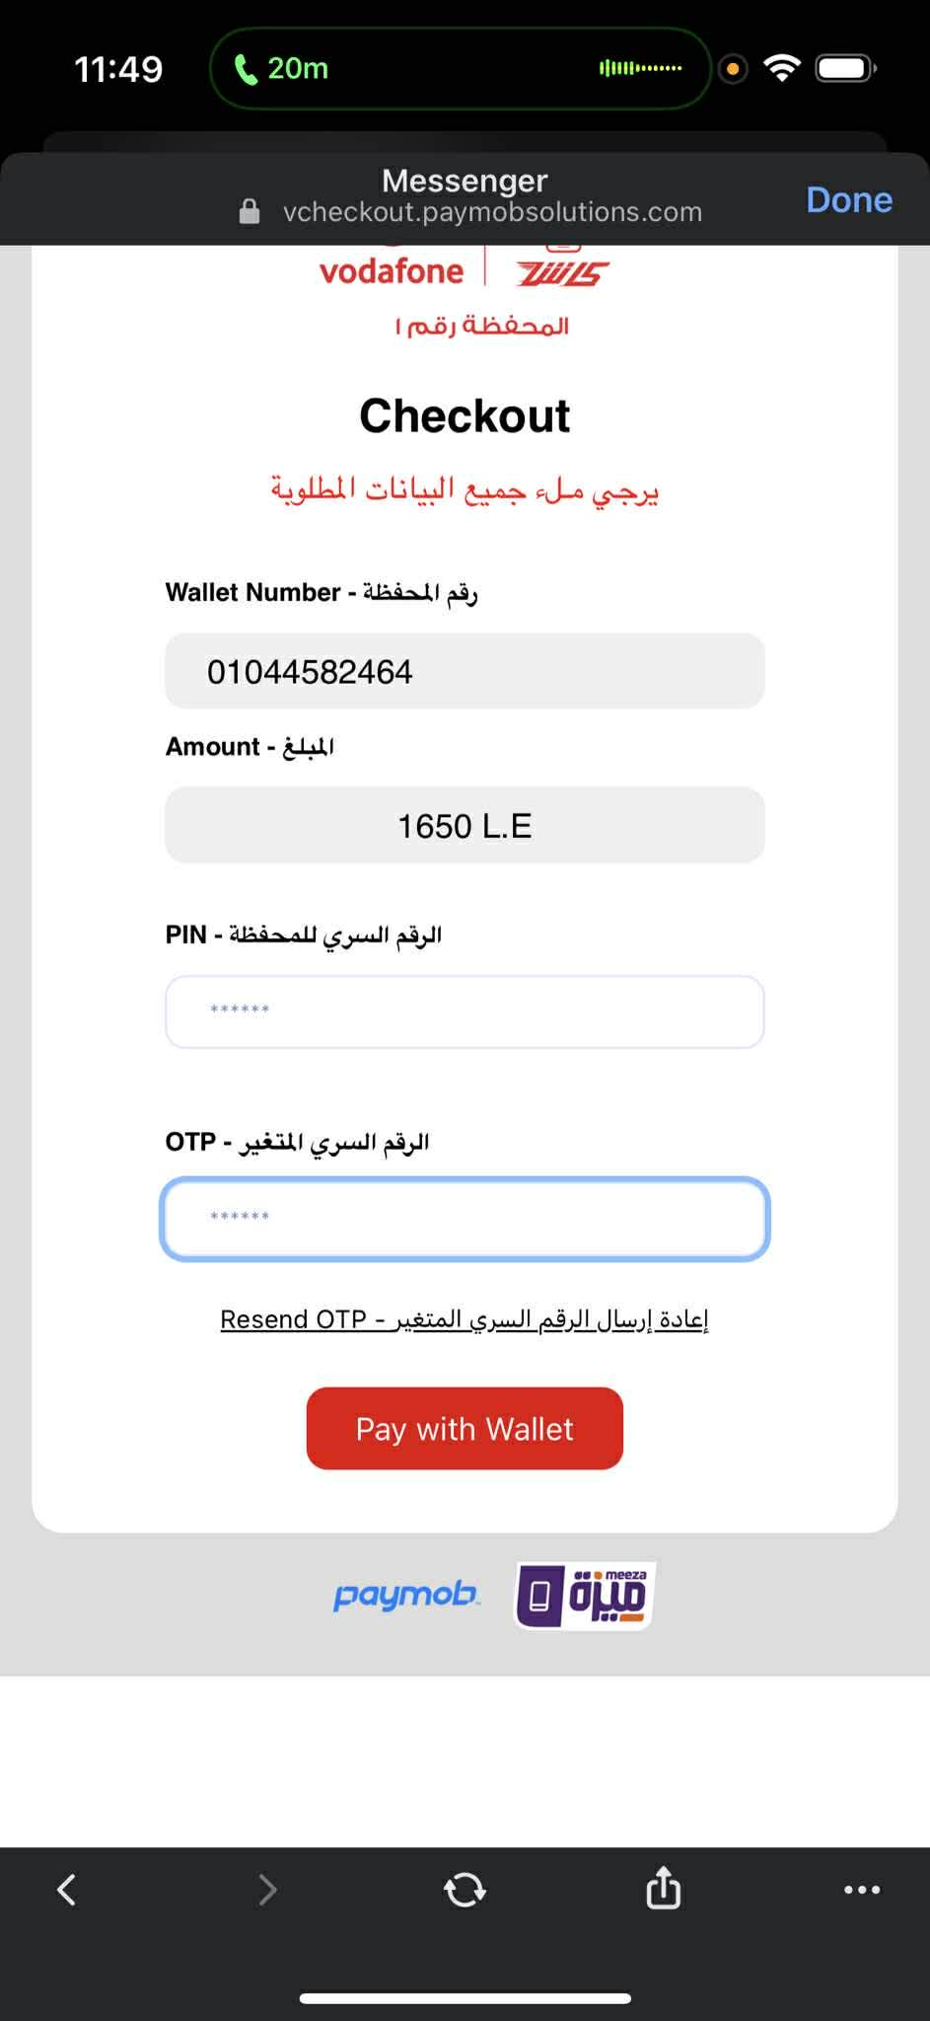
Task: Open the share sheet icon
Action: (x=663, y=1889)
